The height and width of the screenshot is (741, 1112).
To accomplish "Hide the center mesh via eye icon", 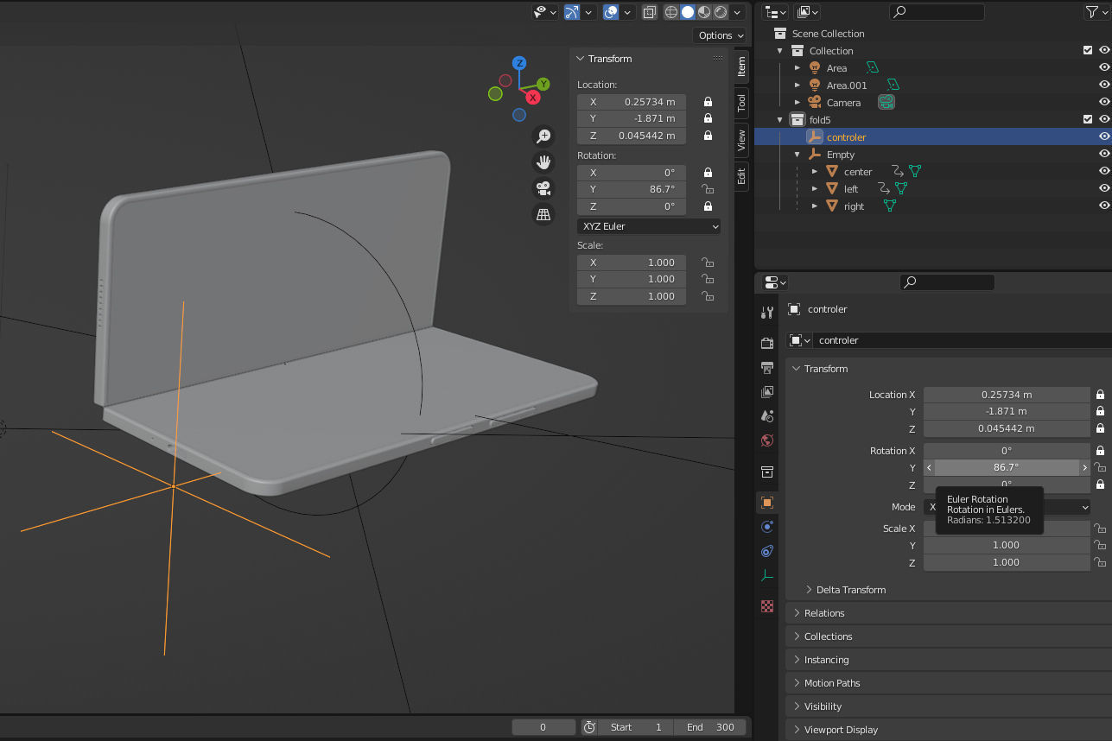I will tap(1103, 172).
